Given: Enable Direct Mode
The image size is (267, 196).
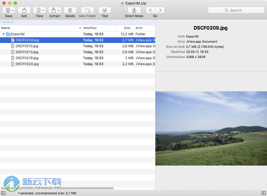Looking at the screenshot, I should pos(134,10).
